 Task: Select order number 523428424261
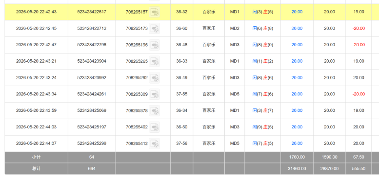pyautogui.click(x=92, y=94)
